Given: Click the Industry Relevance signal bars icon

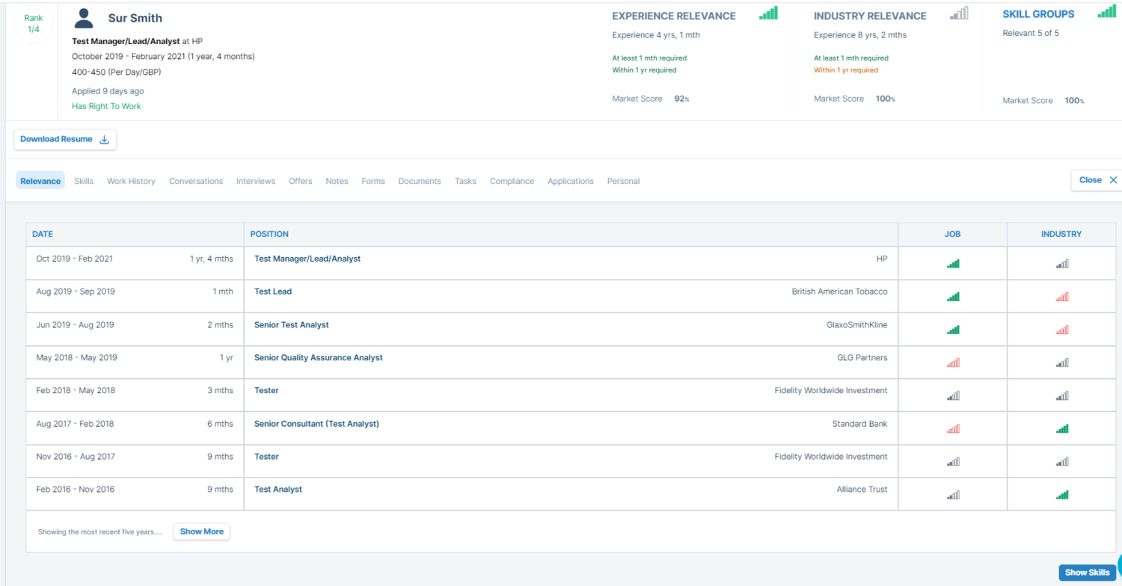Looking at the screenshot, I should pos(959,13).
